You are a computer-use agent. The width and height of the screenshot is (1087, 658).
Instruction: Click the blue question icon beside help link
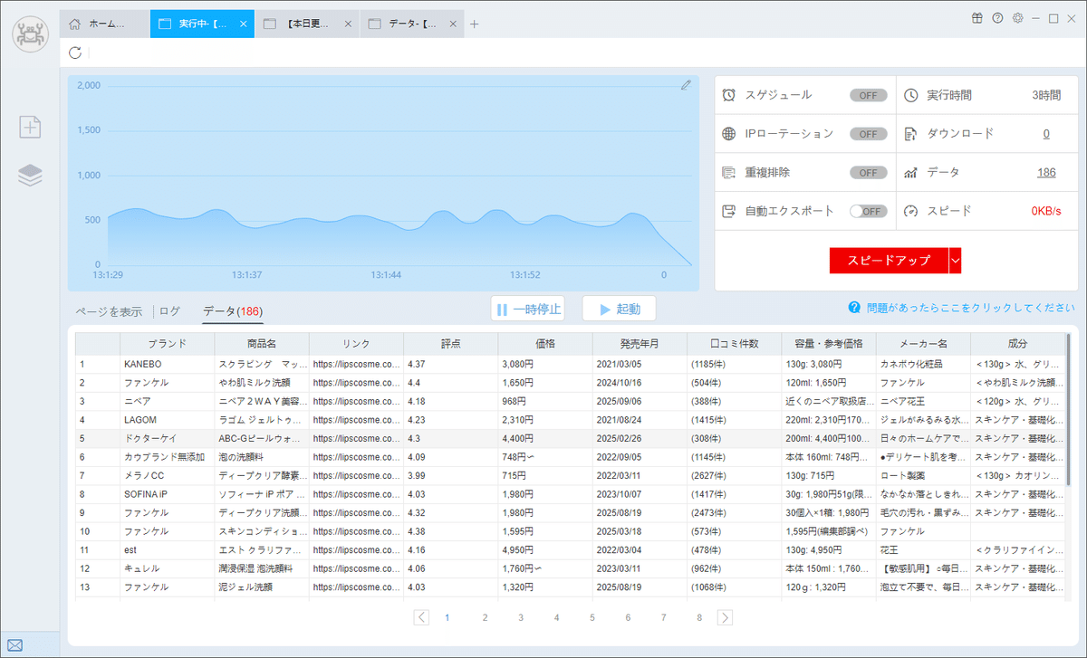click(854, 308)
